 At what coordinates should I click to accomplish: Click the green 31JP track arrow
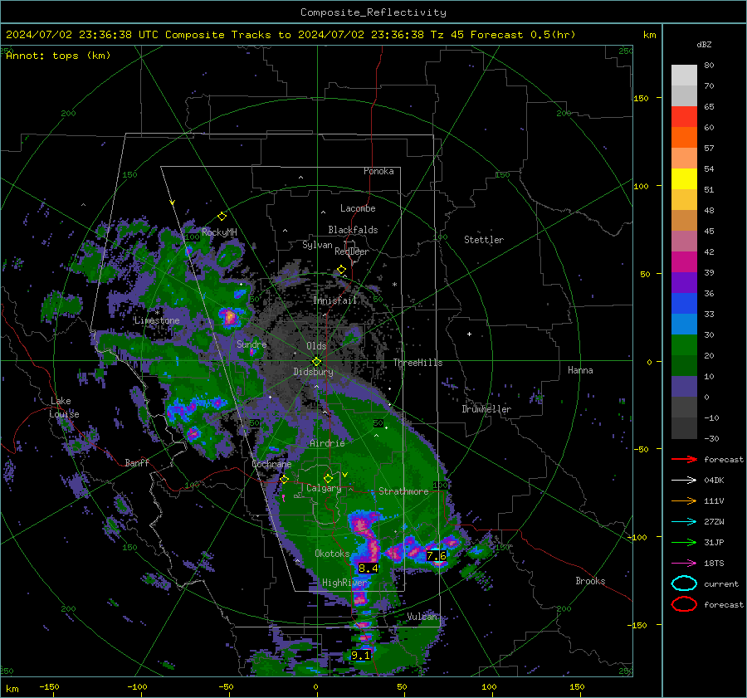click(684, 542)
